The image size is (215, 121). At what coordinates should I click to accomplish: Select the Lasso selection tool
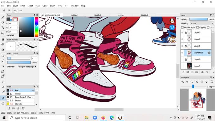click(3, 61)
